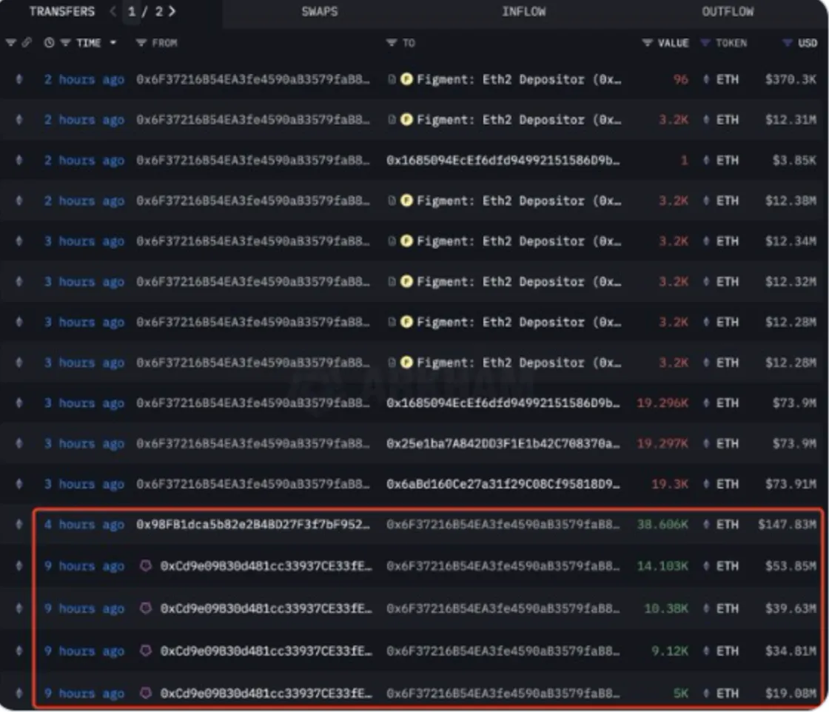Click the link icon beside the clock header icon
The image size is (829, 712).
[x=27, y=43]
